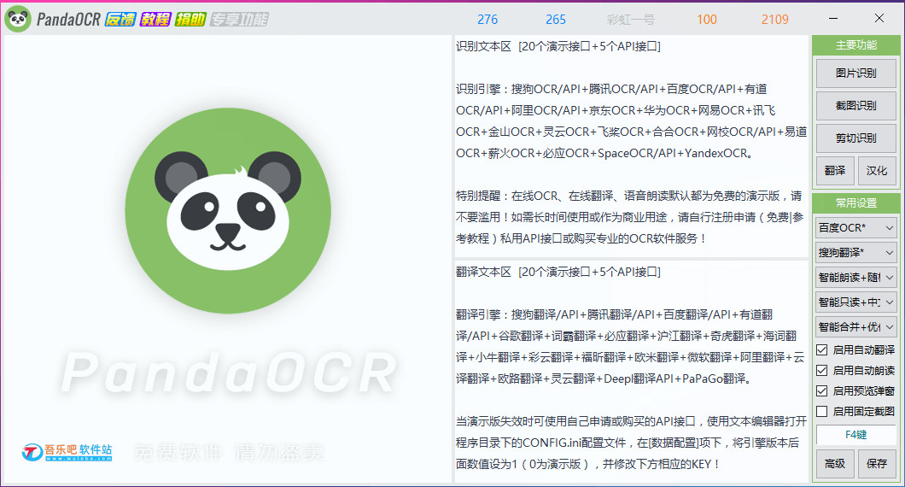Image resolution: width=905 pixels, height=487 pixels.
Task: Click the F4键 hotkey input field
Action: pyautogui.click(x=856, y=434)
